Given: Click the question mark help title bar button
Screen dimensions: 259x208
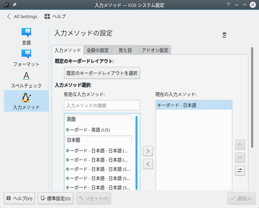Looking at the screenshot, I should tap(228, 5).
